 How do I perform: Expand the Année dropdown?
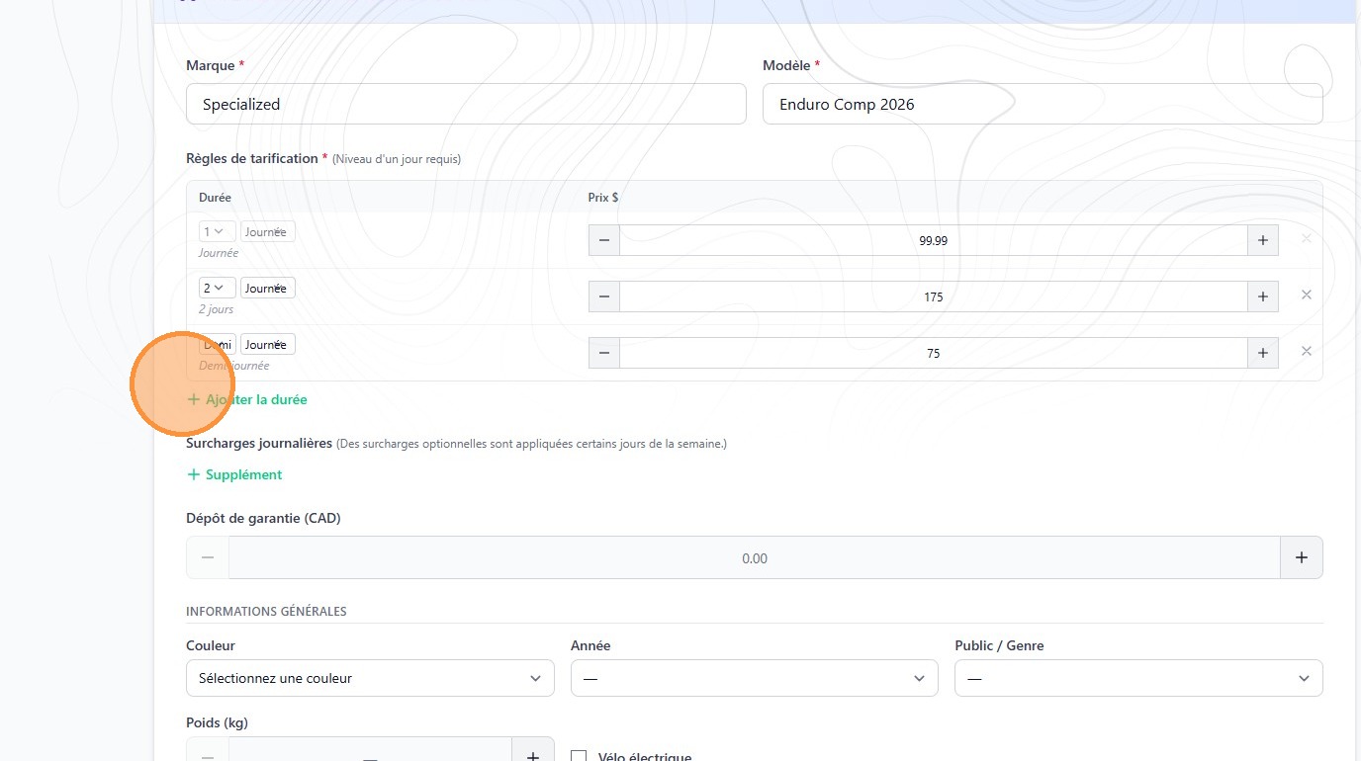(x=754, y=678)
